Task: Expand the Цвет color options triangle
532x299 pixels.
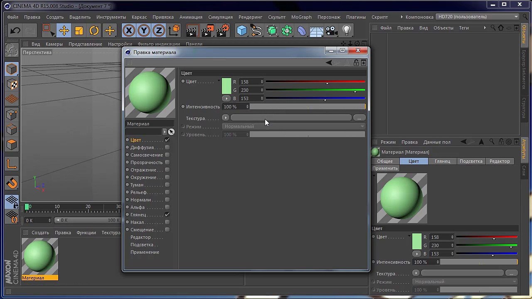Action: 219,81
